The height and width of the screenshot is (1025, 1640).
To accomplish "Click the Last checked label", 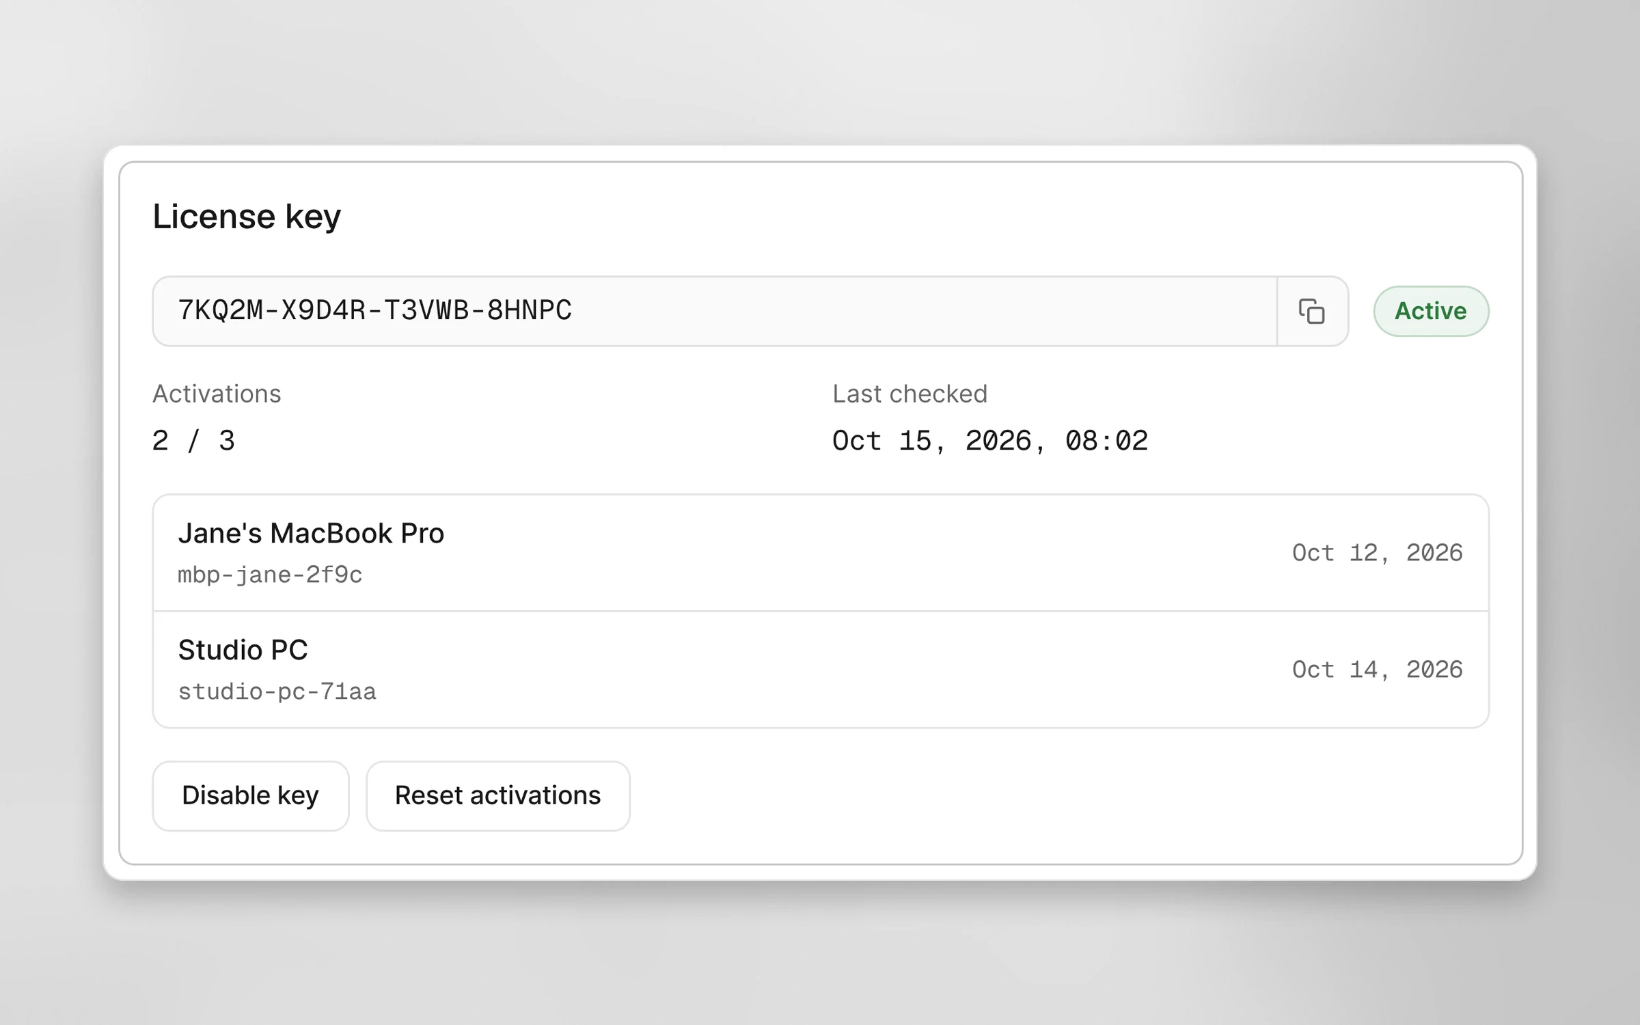I will tap(910, 394).
